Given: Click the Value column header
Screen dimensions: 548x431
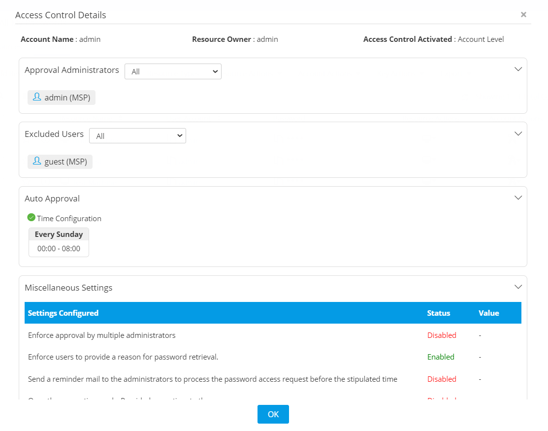Looking at the screenshot, I should pyautogui.click(x=488, y=313).
